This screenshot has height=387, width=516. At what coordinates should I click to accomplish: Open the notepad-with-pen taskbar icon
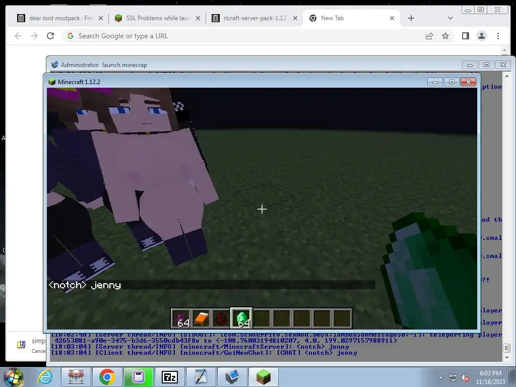click(201, 377)
